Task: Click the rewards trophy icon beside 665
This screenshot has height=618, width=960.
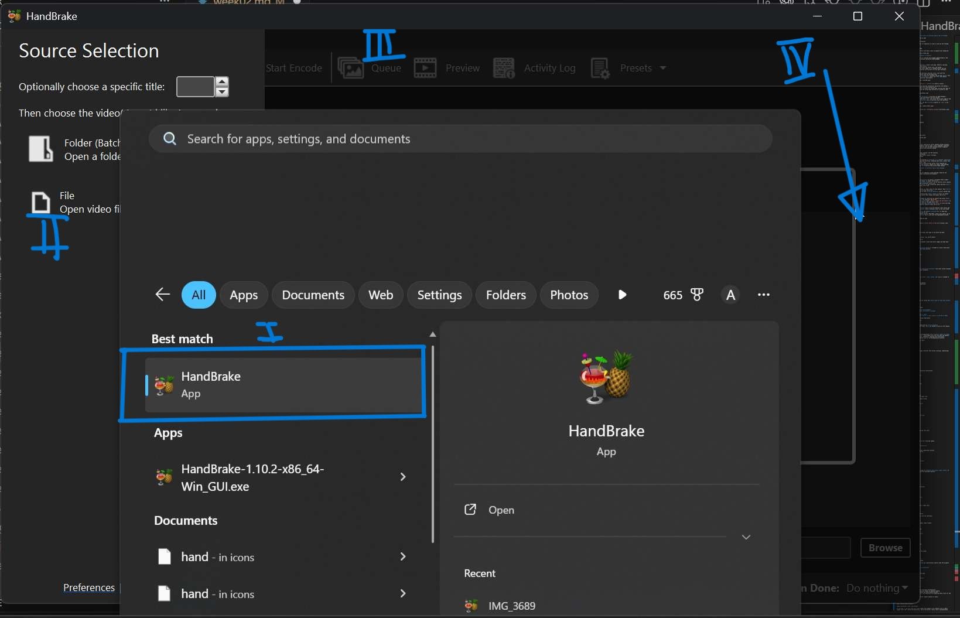Action: click(x=697, y=295)
